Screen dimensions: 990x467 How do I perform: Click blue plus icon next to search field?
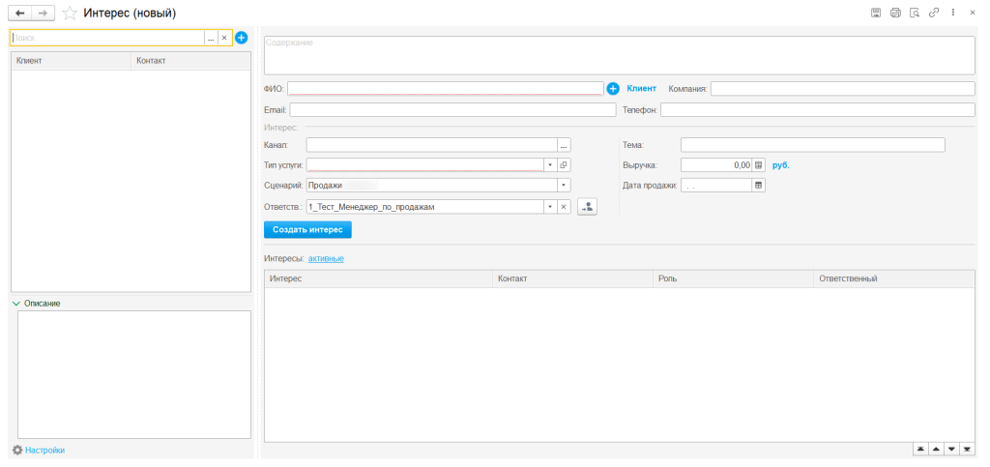tap(242, 38)
